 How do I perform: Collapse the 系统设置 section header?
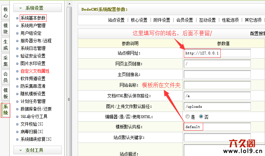(38, 8)
